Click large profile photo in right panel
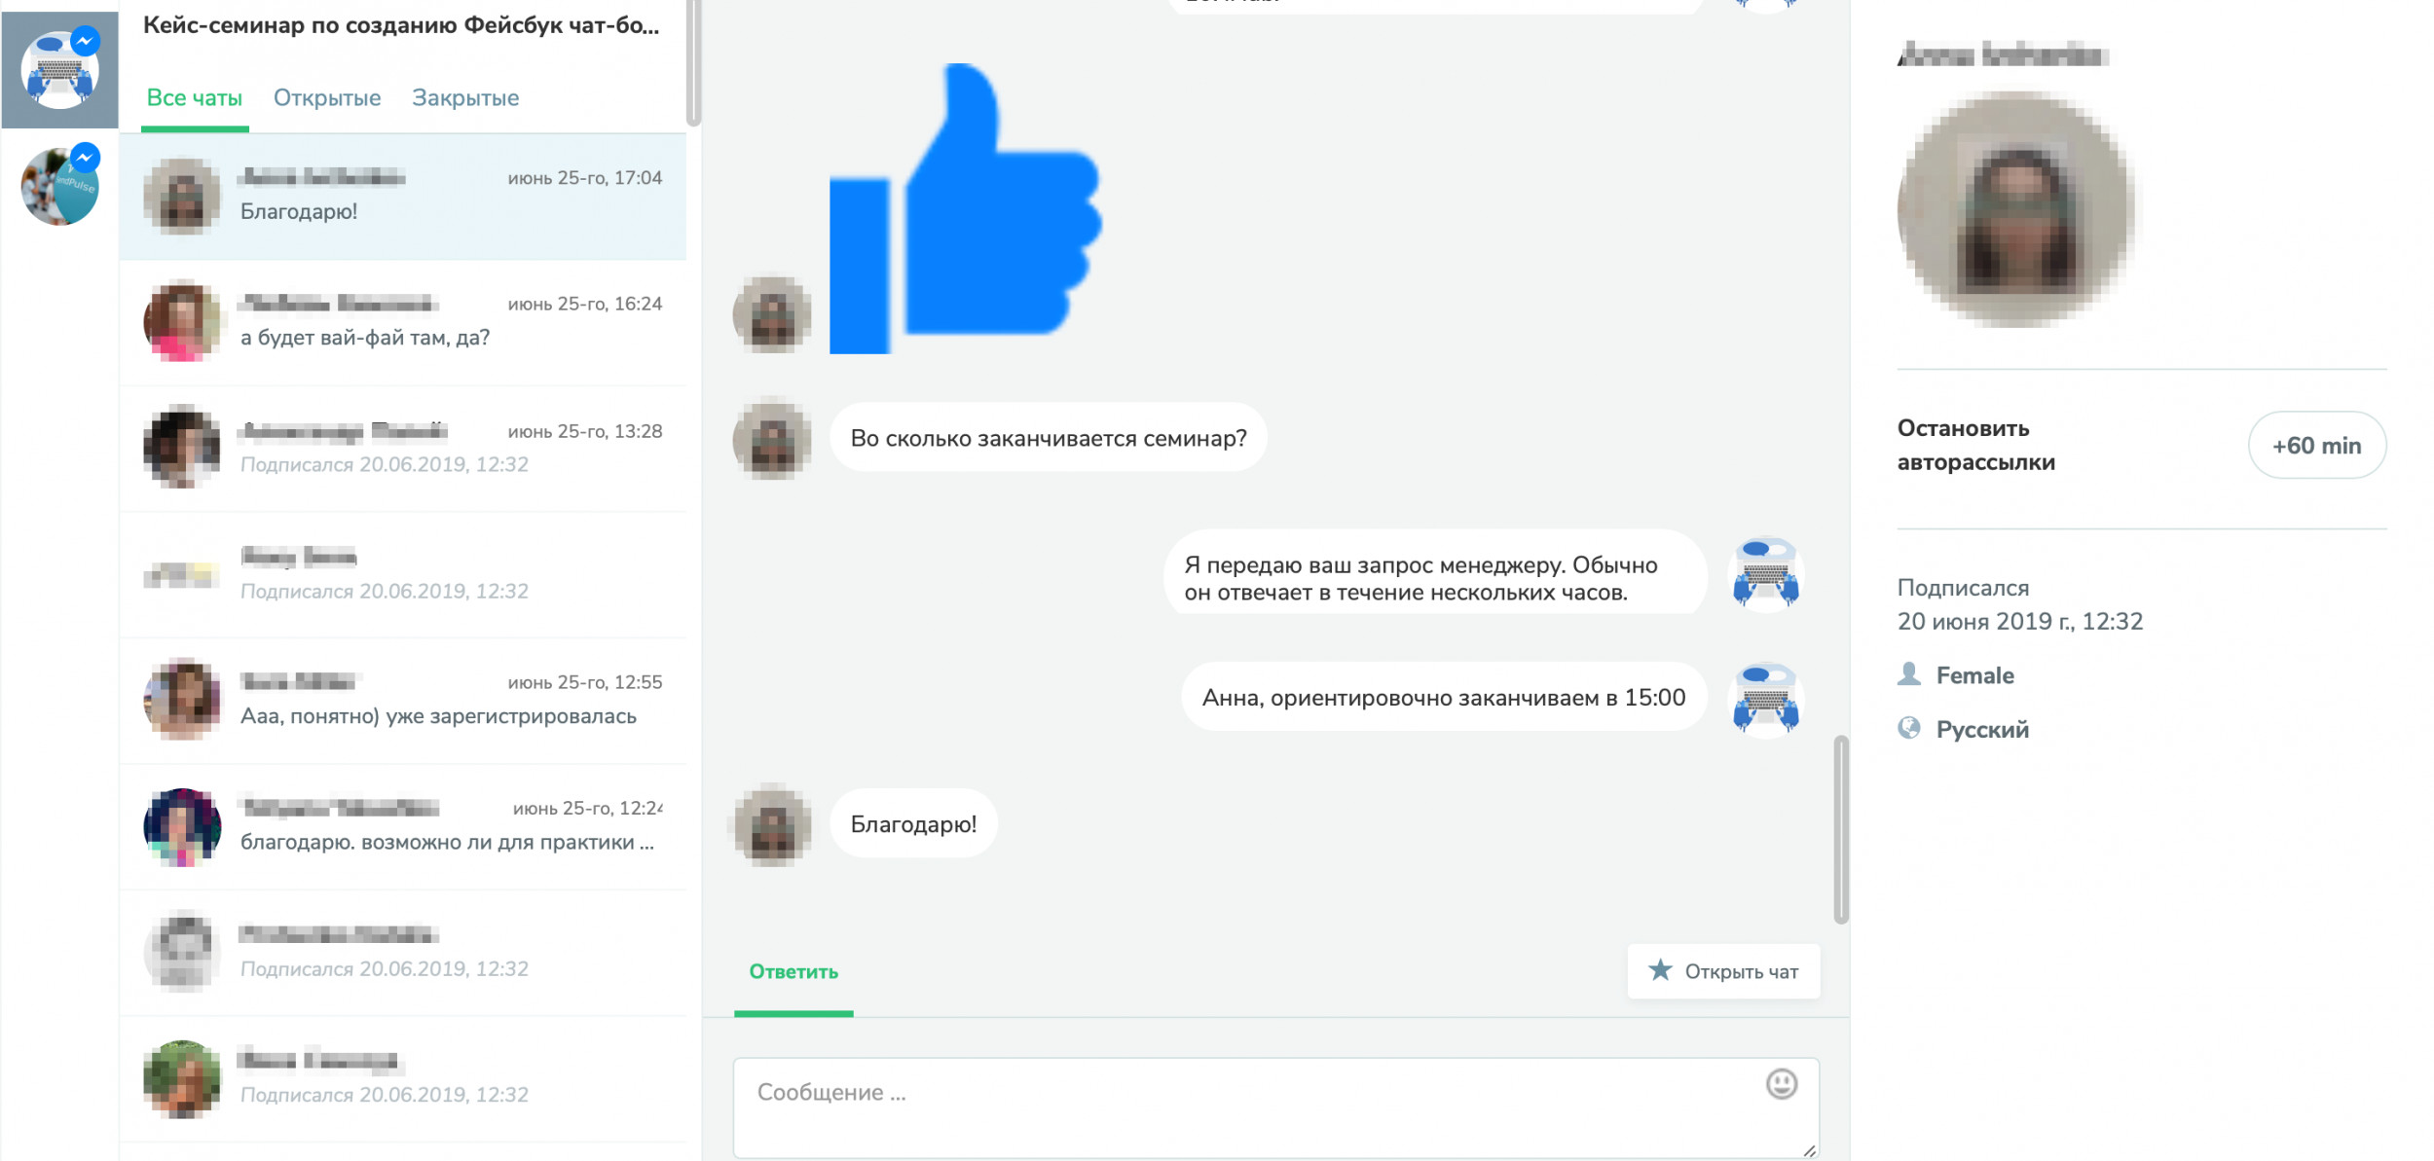The width and height of the screenshot is (2434, 1161). click(x=2016, y=210)
